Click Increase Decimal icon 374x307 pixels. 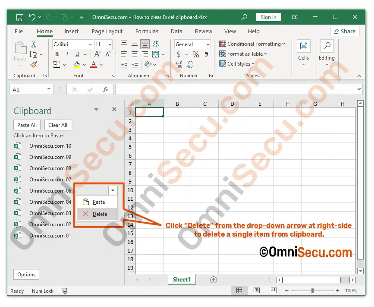[179, 65]
